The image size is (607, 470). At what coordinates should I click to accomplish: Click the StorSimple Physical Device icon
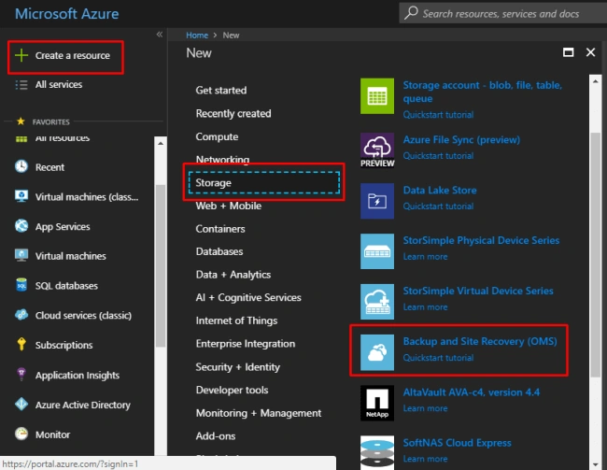pyautogui.click(x=377, y=251)
